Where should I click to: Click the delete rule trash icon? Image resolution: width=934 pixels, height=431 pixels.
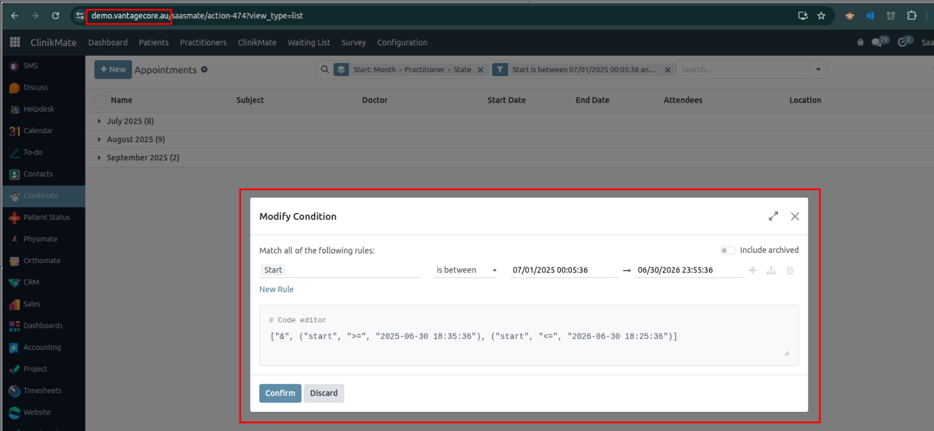point(789,271)
